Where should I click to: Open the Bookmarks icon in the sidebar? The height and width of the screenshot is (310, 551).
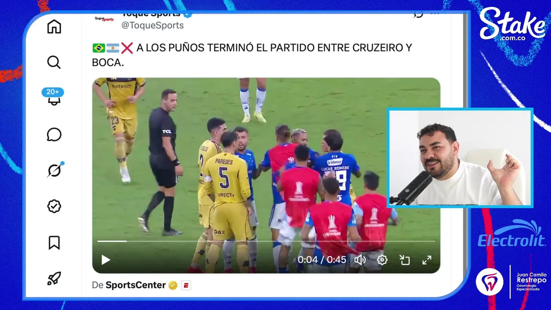[x=54, y=243]
